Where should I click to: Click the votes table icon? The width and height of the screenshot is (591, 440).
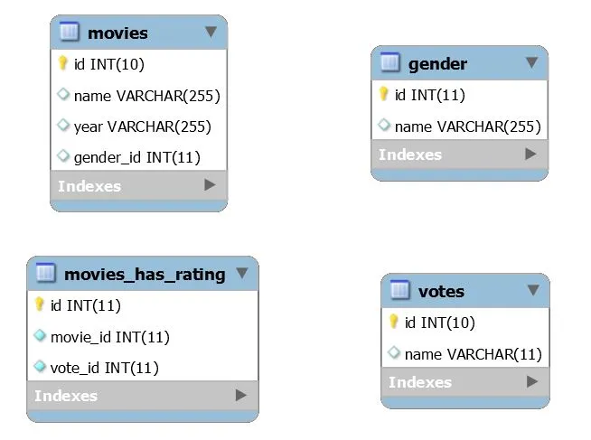(400, 291)
